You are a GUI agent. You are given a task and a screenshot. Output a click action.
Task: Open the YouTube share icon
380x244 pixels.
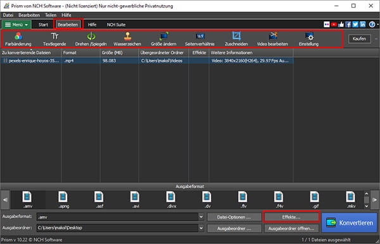click(334, 25)
